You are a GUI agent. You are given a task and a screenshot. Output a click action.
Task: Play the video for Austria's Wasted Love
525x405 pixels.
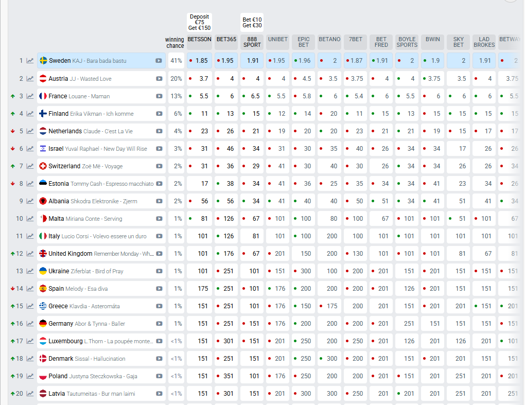[159, 79]
